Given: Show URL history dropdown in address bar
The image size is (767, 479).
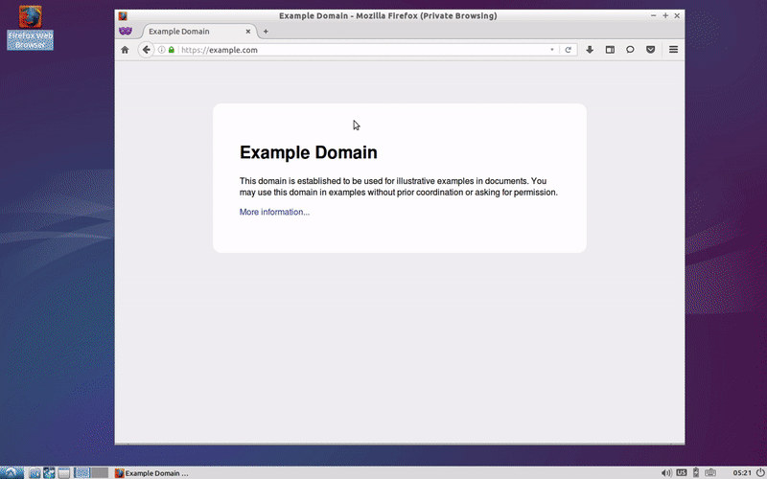Looking at the screenshot, I should 552,50.
